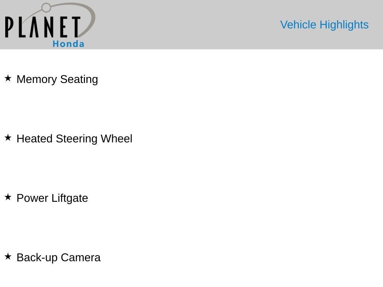Image resolution: width=383 pixels, height=287 pixels.
Task: Click the gray orbit swoosh in the logo
Action: coord(87,19)
